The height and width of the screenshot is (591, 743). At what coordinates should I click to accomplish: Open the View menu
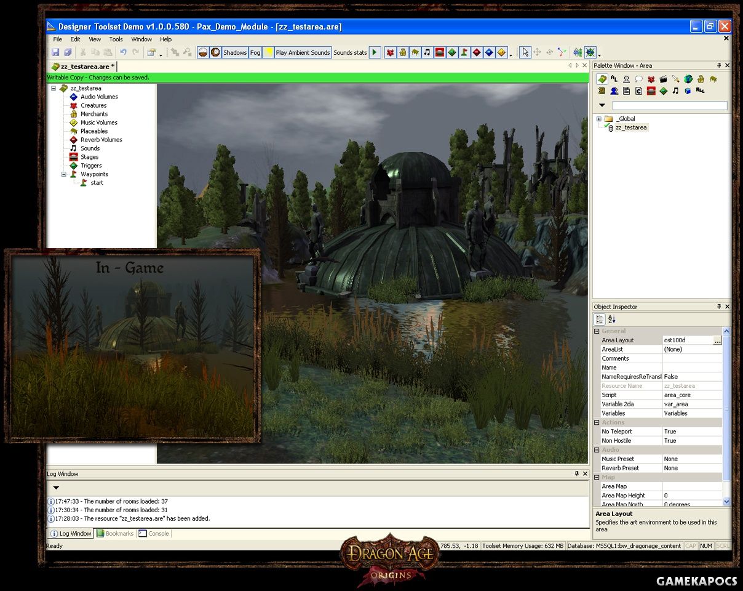(95, 39)
